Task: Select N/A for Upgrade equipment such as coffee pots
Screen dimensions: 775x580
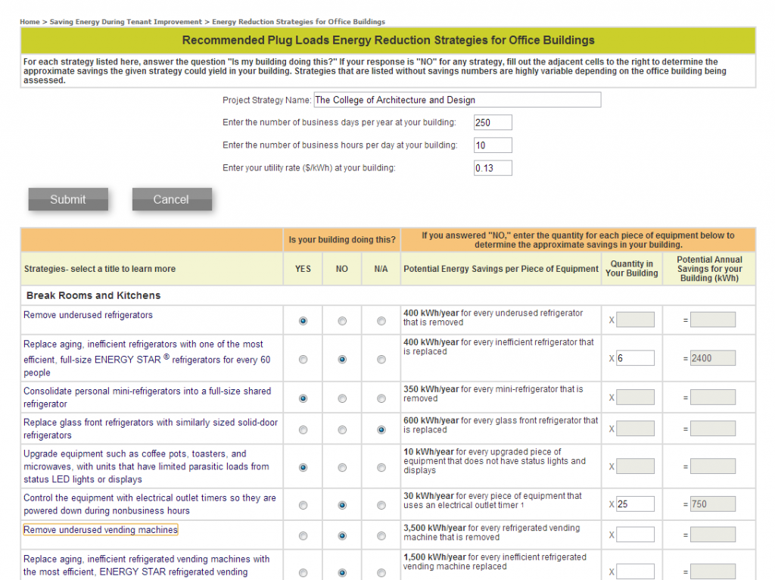Action: (x=381, y=468)
